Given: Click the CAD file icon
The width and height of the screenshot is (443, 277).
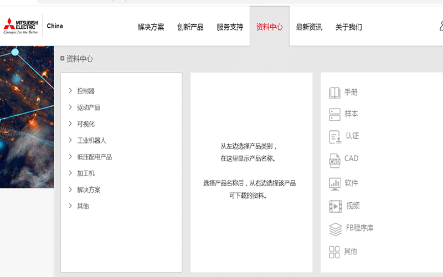Looking at the screenshot, I should 334,160.
